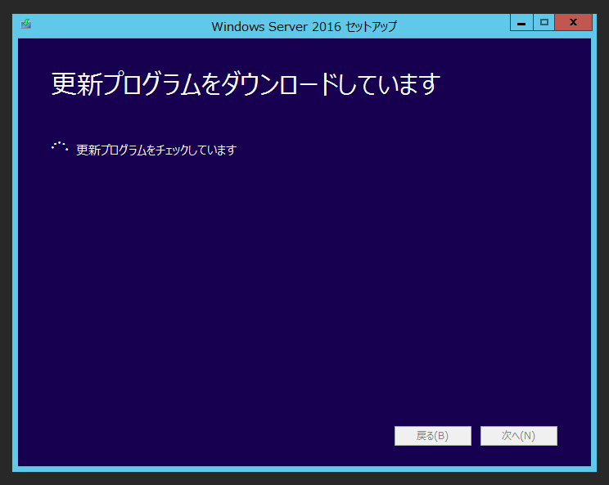Click the setup icon in the title bar
The height and width of the screenshot is (485, 609).
tap(26, 24)
